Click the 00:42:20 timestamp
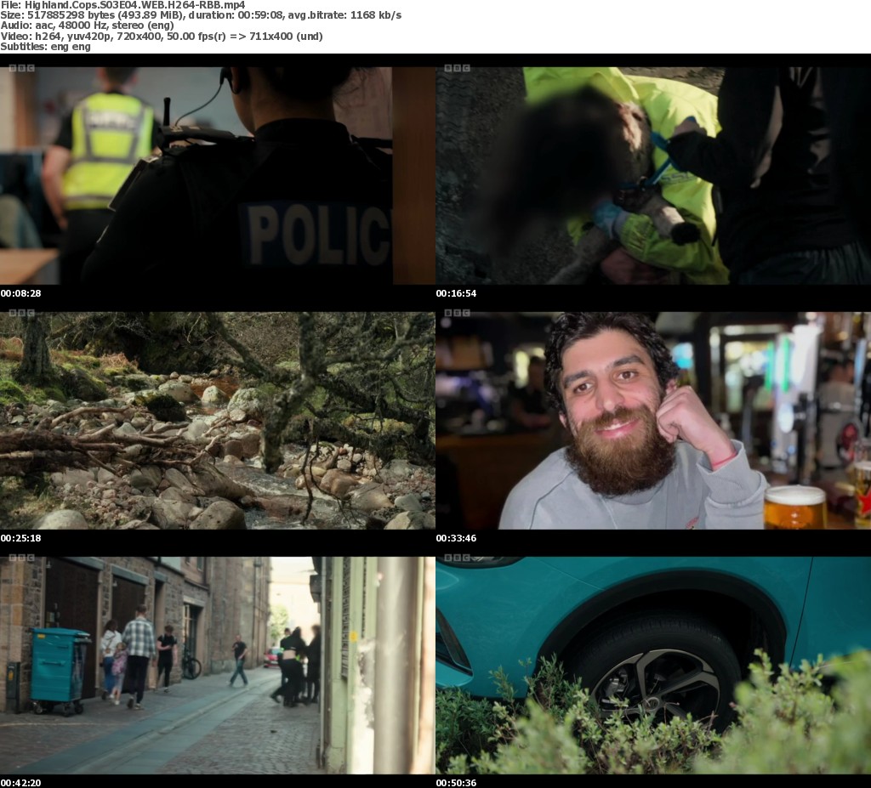This screenshot has width=871, height=788. [x=20, y=783]
